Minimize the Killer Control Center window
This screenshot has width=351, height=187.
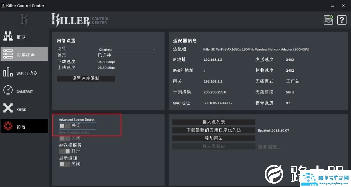[333, 6]
